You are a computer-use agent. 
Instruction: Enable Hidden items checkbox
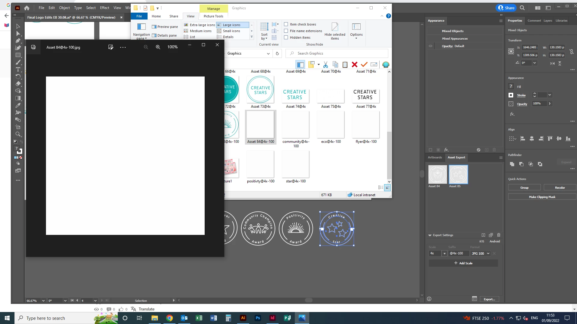click(286, 37)
